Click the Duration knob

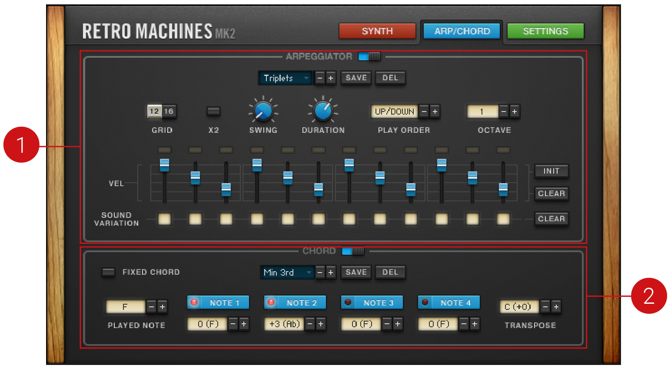pos(323,111)
